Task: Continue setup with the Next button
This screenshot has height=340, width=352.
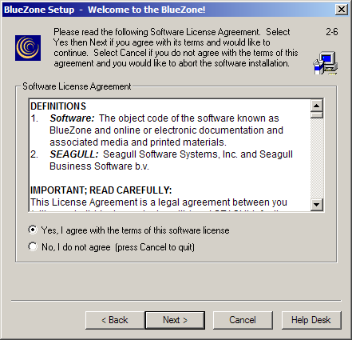Action: point(175,320)
